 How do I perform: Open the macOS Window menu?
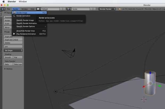point(23,2)
